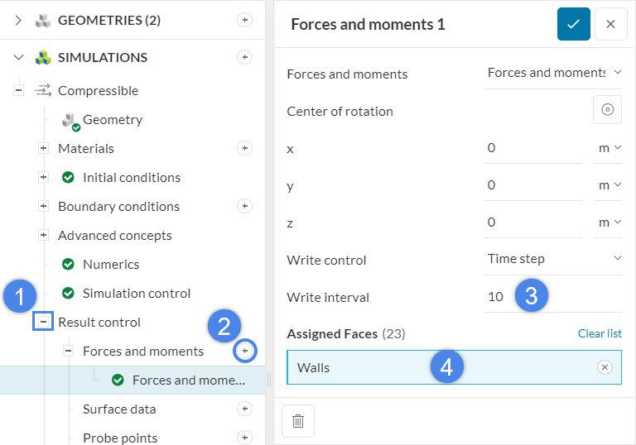Add a Probe points result control
The height and width of the screenshot is (445, 636).
[x=244, y=438]
